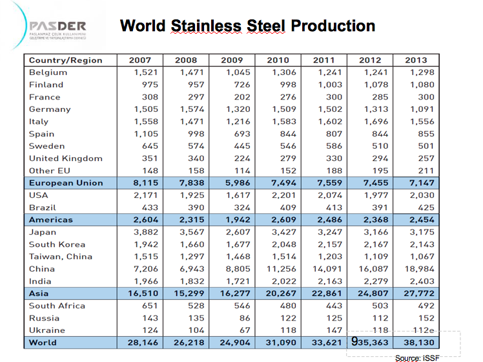
Task: Click the slide number 9 box
Action: (355, 340)
